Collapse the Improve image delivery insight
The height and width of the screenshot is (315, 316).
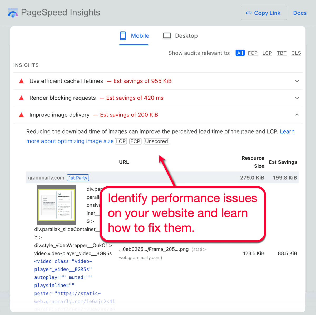(x=297, y=115)
